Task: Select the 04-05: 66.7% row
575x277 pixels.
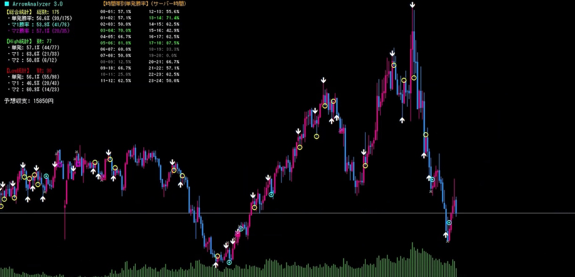Action: (x=116, y=36)
